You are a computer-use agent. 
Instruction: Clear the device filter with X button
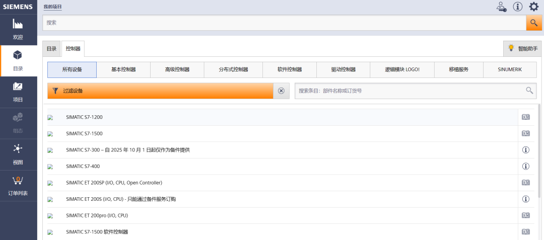click(281, 91)
